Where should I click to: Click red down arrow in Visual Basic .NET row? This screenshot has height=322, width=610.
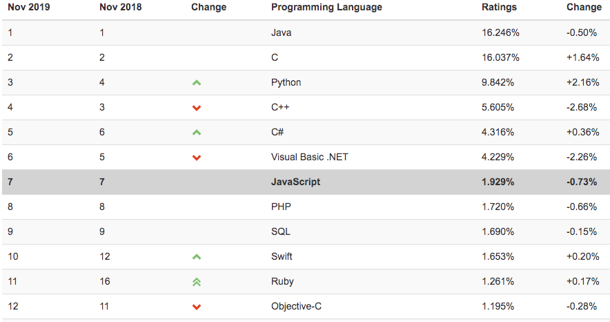click(197, 158)
